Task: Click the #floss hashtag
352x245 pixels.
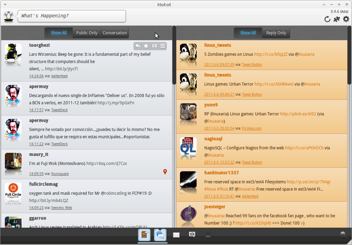Action: (222, 189)
